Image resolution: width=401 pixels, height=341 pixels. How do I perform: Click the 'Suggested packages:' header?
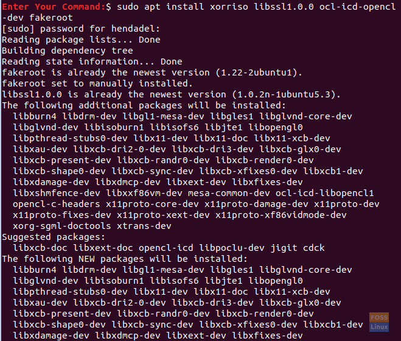53,237
